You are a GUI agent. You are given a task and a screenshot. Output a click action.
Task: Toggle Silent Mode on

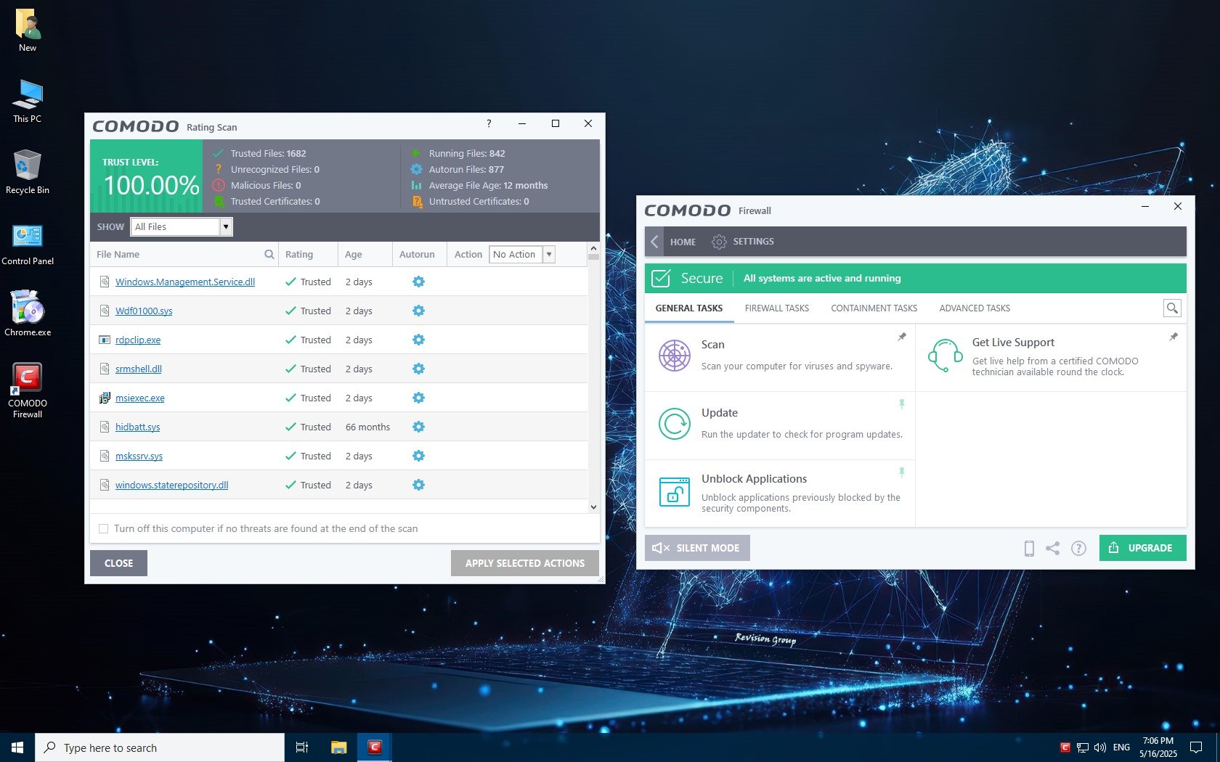coord(697,548)
